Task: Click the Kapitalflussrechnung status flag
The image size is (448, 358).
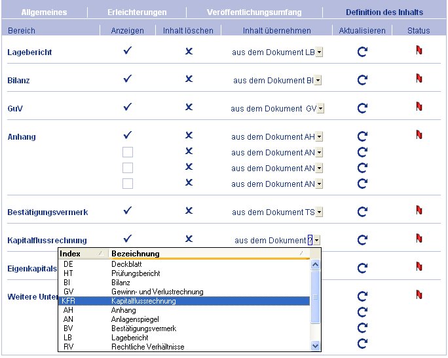Action: click(419, 238)
